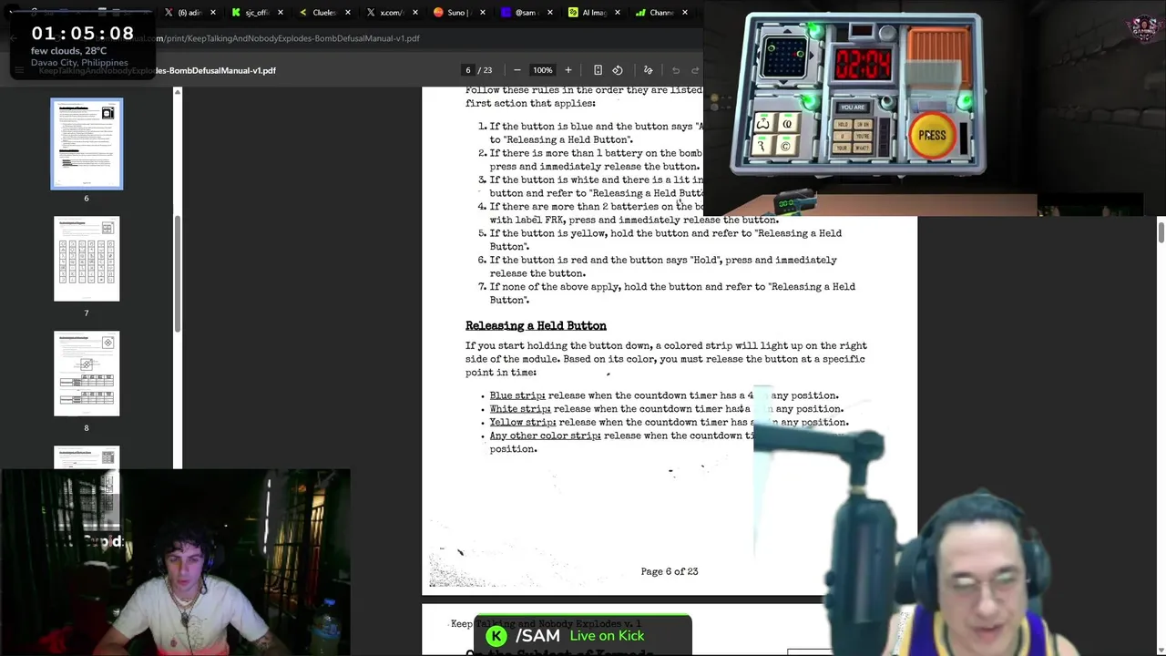
Task: Click the PDF undo arrow
Action: 676,70
